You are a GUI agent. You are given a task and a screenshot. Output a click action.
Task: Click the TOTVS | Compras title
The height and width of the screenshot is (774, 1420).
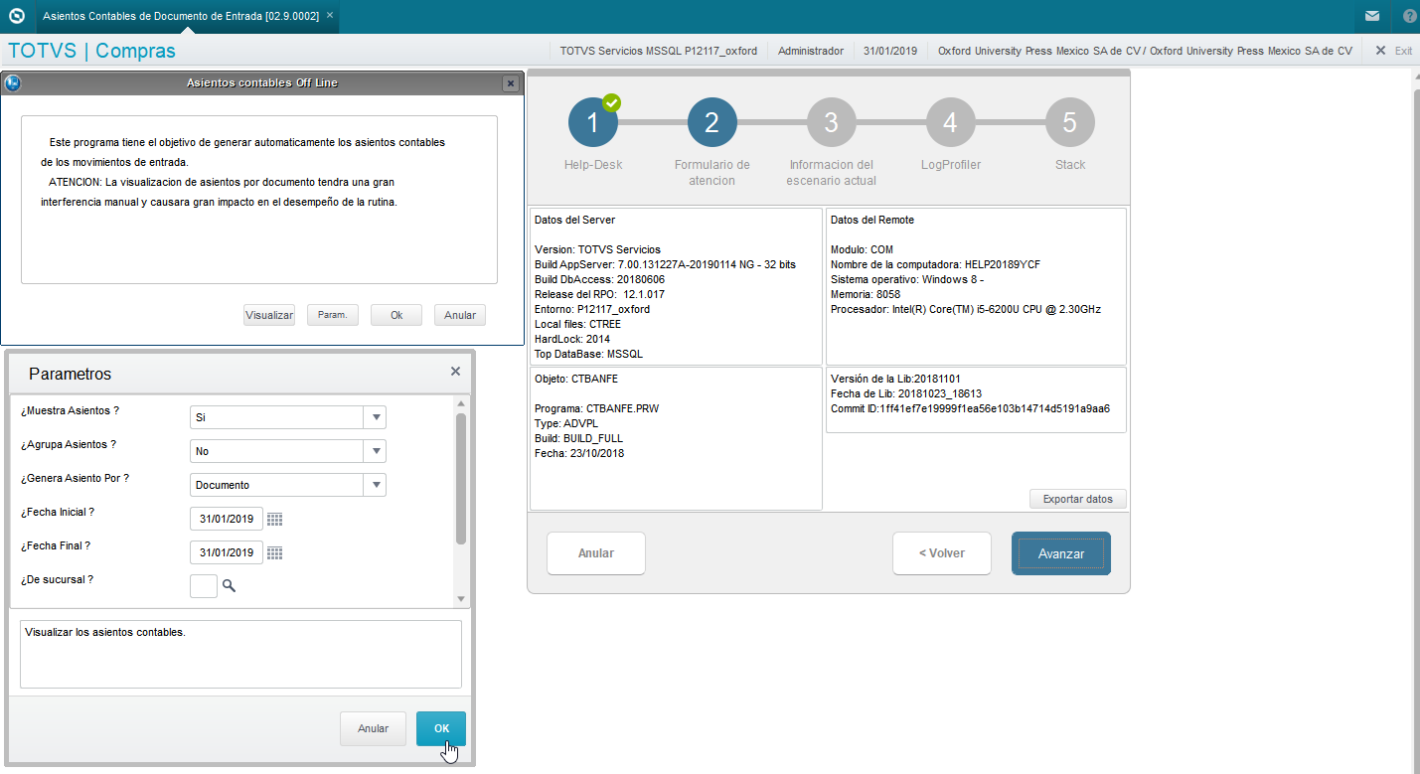(91, 51)
